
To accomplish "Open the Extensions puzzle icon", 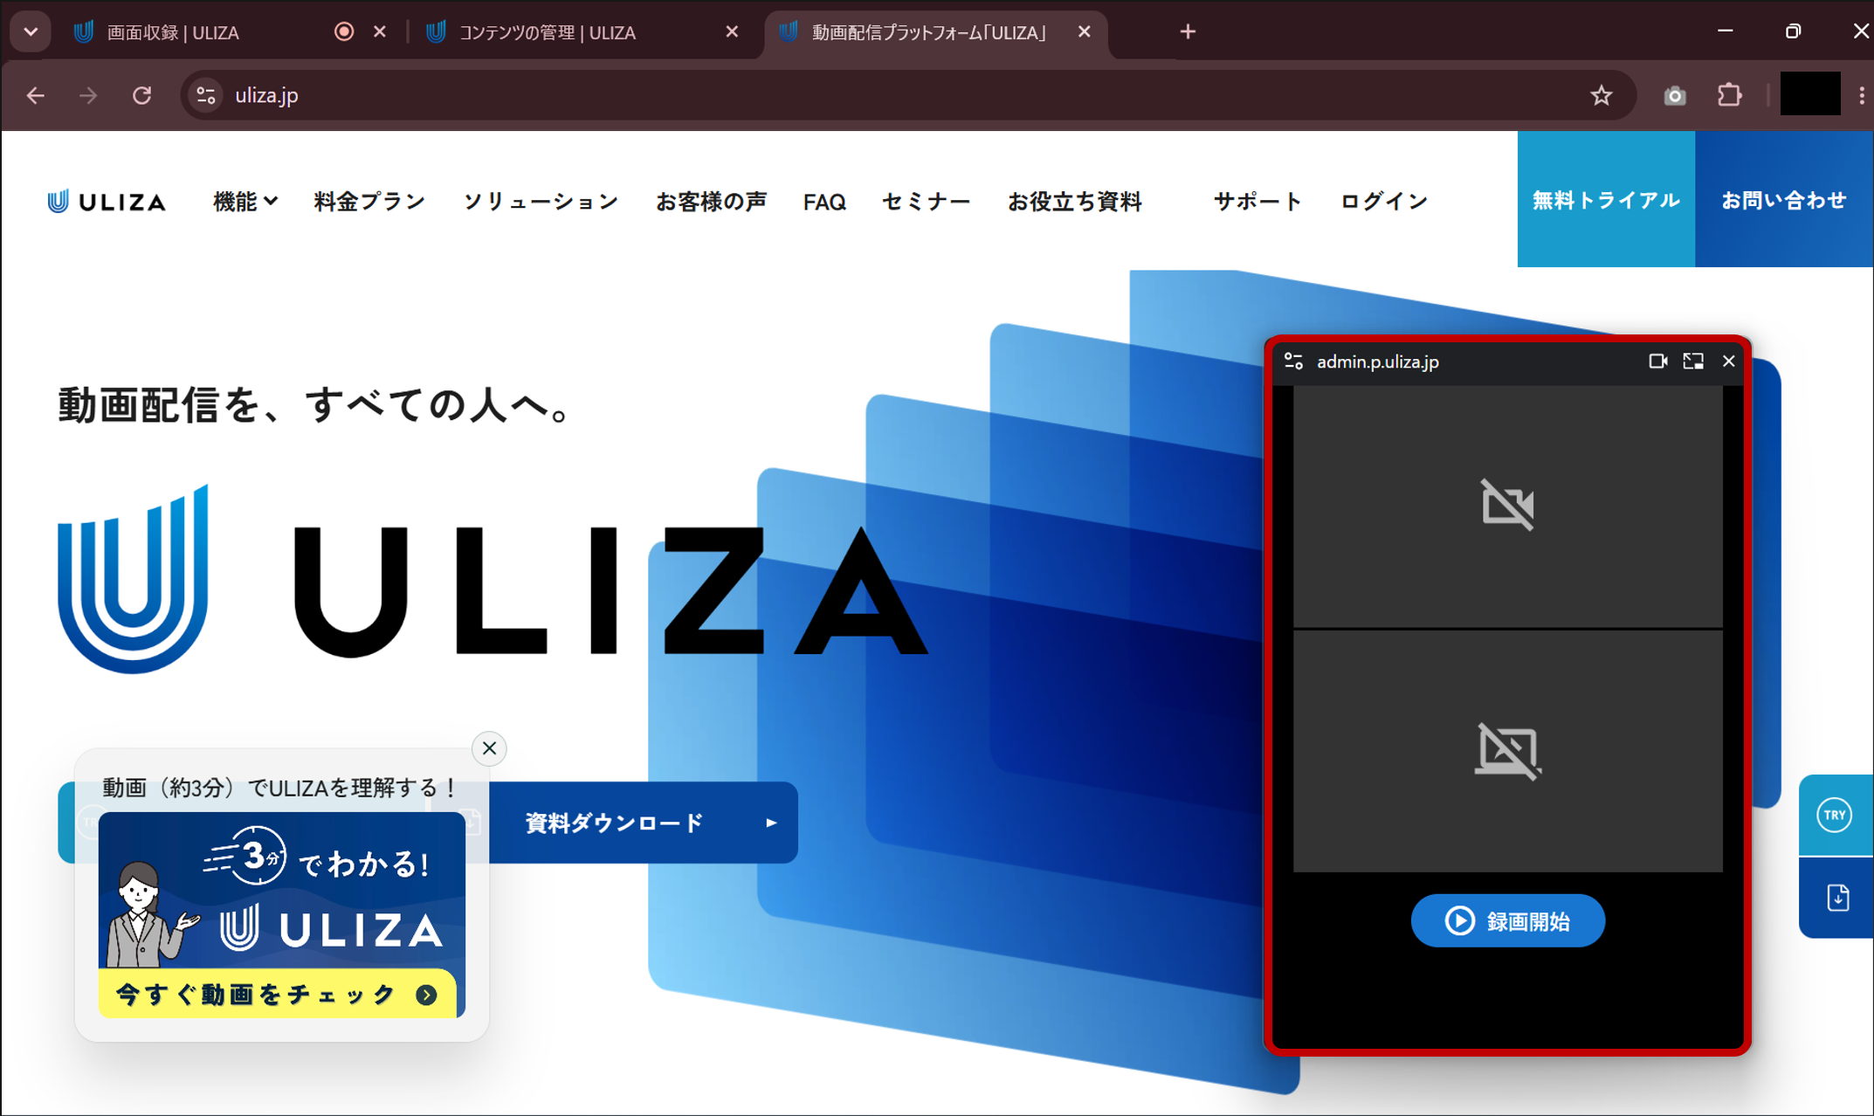I will (1729, 95).
